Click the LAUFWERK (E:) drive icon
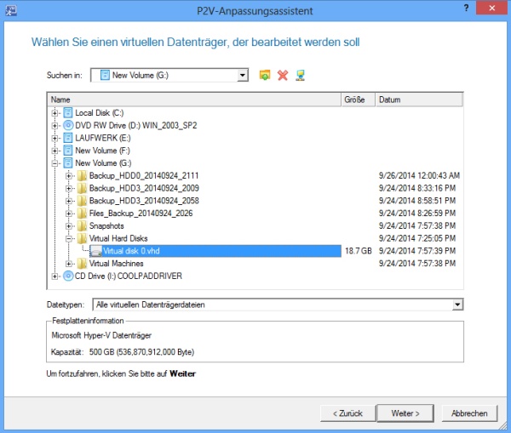The width and height of the screenshot is (511, 433). 68,138
